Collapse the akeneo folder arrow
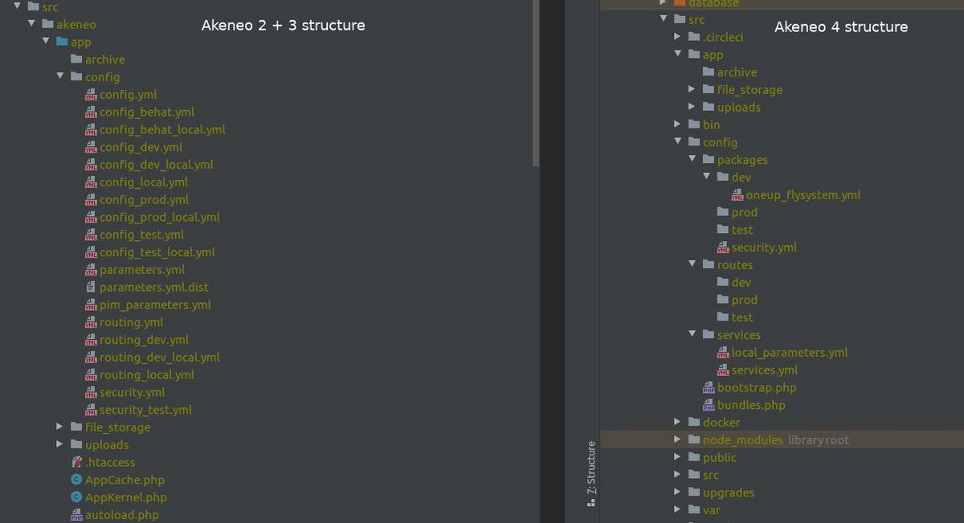964x523 pixels. (x=31, y=24)
